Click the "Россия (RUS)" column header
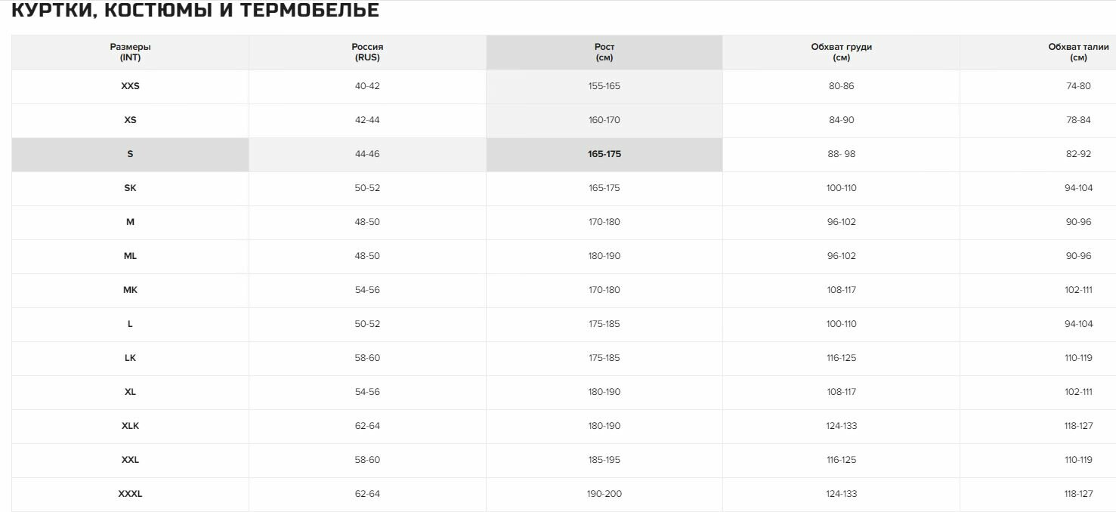1116x512 pixels. coord(367,52)
